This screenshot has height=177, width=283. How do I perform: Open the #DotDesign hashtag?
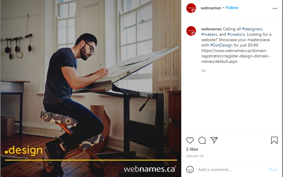click(221, 45)
